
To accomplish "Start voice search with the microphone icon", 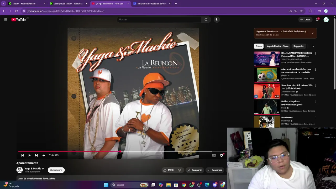I will (x=217, y=19).
